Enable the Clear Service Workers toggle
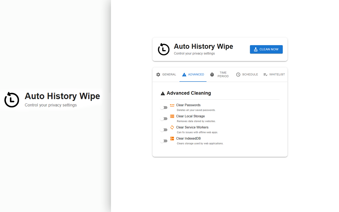This screenshot has height=212, width=339. coord(164,130)
